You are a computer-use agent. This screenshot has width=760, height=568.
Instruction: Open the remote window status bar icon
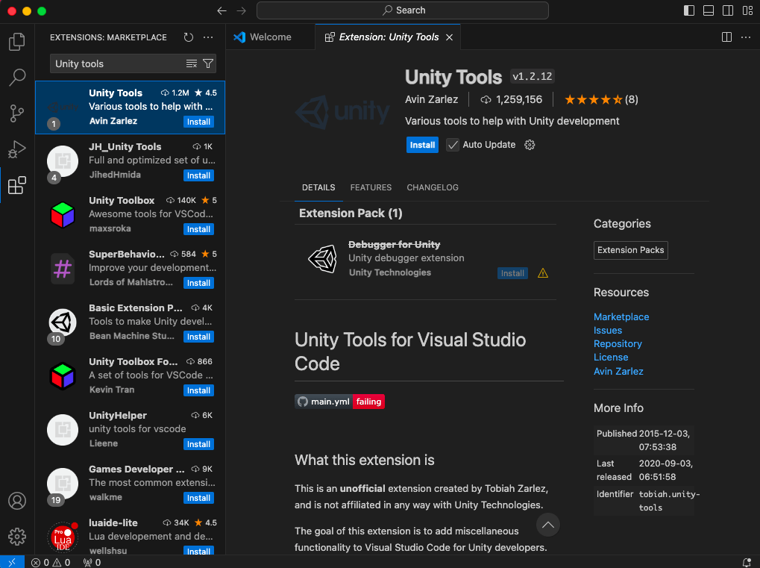coord(12,562)
